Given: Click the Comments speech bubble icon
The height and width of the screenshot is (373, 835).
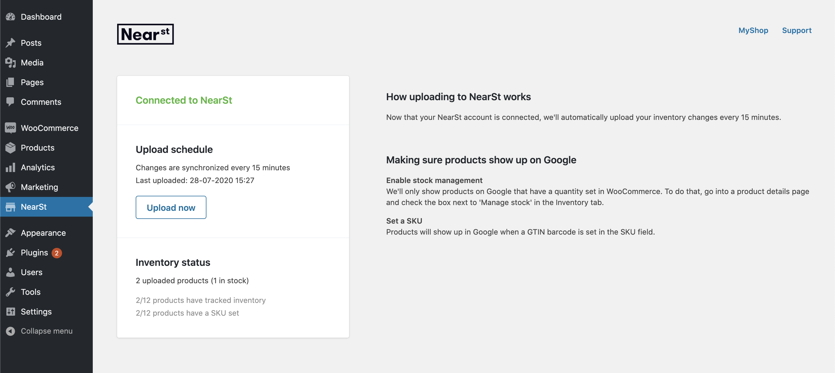Looking at the screenshot, I should [x=10, y=102].
